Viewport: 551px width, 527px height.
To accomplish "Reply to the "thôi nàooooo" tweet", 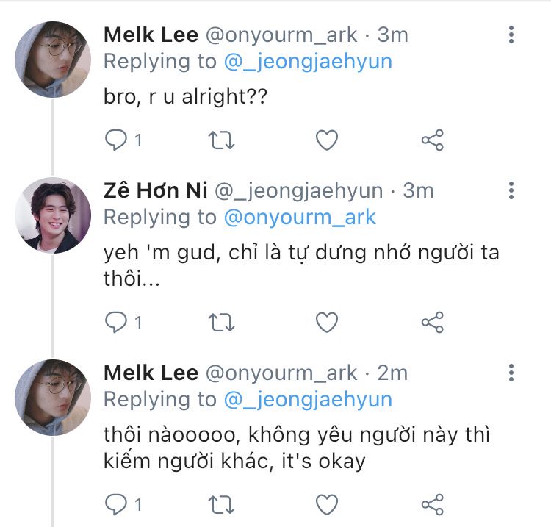I will [x=116, y=503].
